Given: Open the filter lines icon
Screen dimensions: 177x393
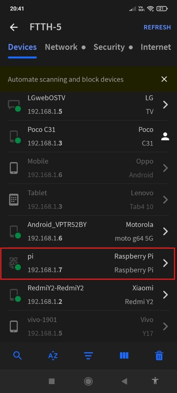Looking at the screenshot, I should [88, 356].
